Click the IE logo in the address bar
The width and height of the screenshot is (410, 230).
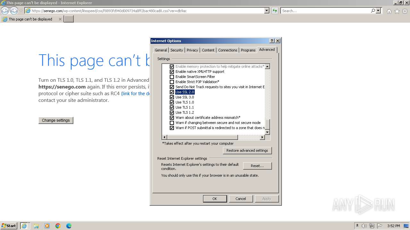[x=28, y=11]
